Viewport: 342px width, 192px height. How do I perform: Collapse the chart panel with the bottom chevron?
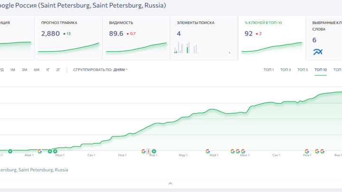pyautogui.click(x=171, y=183)
